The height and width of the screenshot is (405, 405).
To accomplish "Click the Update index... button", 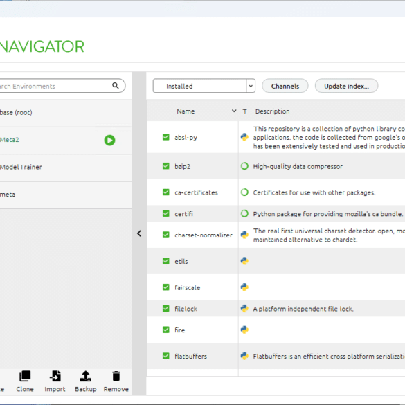I will 346,86.
